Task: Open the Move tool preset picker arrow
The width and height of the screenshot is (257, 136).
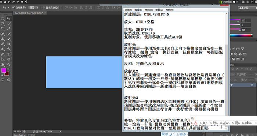Action: tap(9, 8)
